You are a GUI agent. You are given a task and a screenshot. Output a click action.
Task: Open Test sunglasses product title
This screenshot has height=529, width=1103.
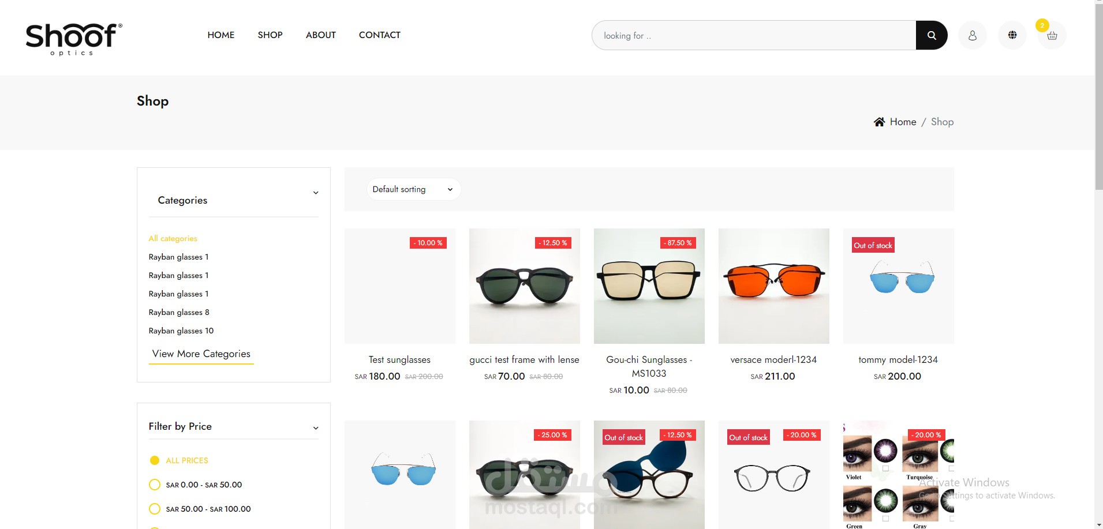tap(399, 359)
